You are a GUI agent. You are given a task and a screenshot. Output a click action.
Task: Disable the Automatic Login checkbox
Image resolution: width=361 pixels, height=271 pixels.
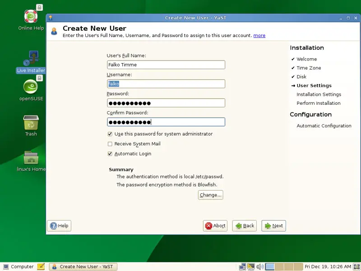coord(110,154)
